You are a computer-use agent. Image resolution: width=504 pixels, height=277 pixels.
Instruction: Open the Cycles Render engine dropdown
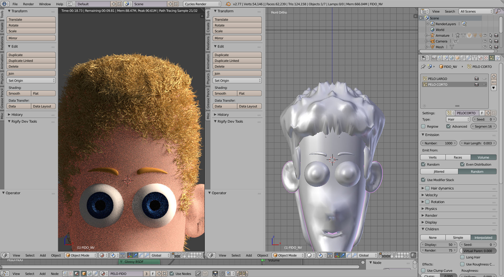pos(202,4)
